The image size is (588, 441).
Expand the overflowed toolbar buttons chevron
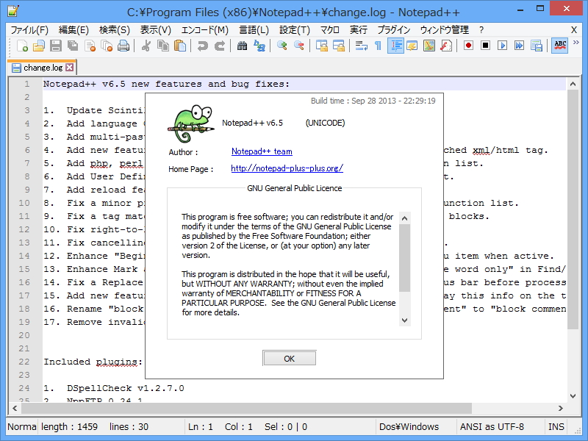[576, 45]
